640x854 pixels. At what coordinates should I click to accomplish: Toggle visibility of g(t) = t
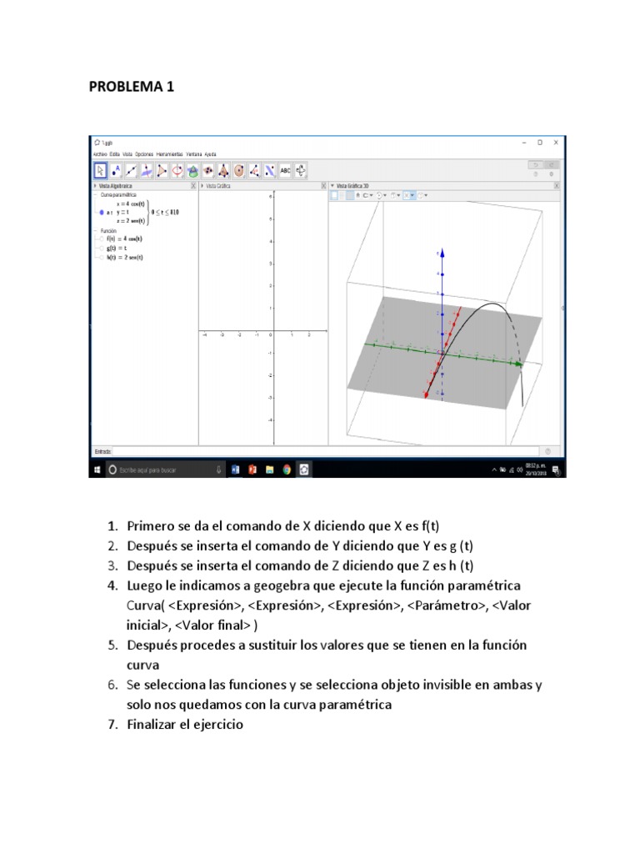pos(102,249)
